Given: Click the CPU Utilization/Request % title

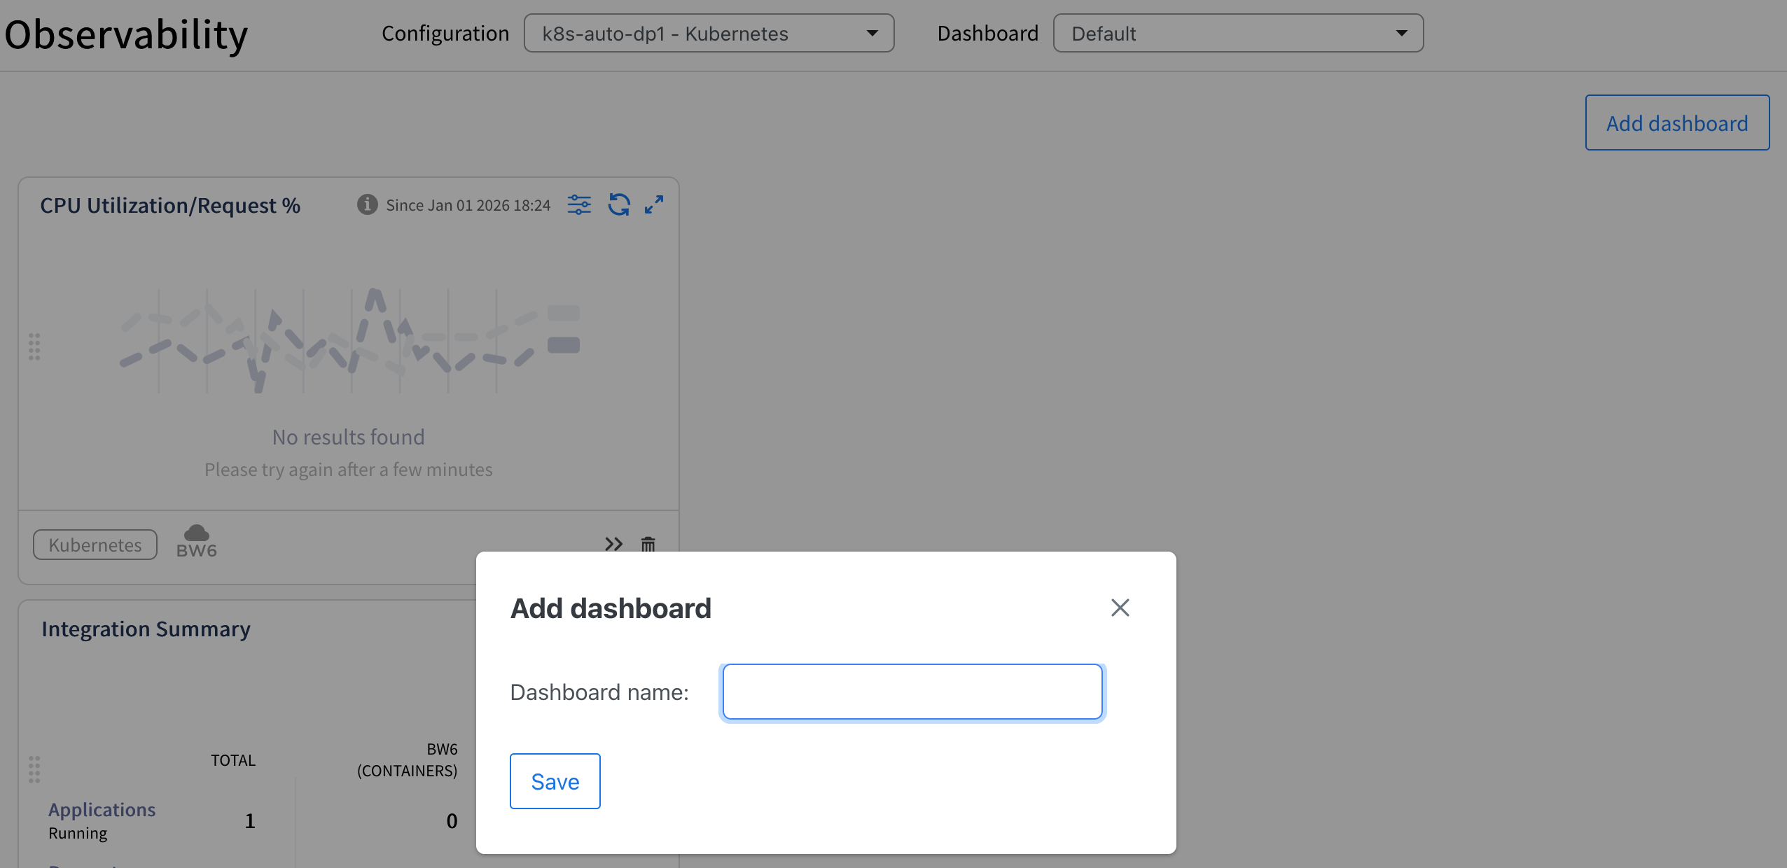Looking at the screenshot, I should tap(170, 205).
